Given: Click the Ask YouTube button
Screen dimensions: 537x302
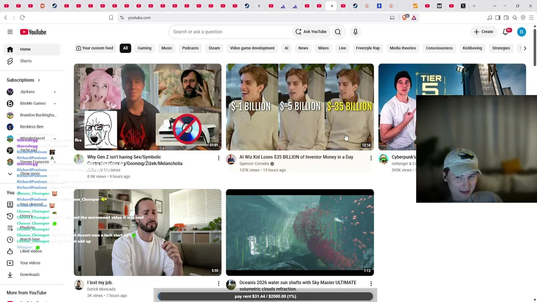Looking at the screenshot, I should (311, 32).
